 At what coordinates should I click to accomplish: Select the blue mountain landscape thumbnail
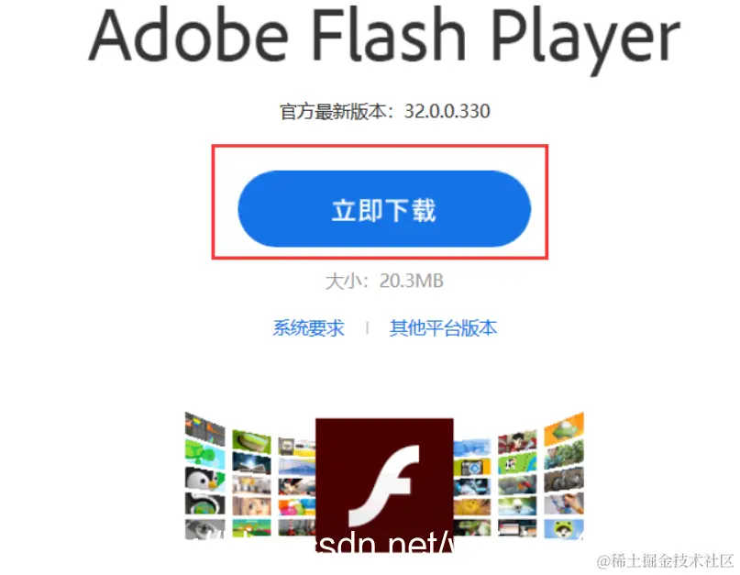(297, 467)
